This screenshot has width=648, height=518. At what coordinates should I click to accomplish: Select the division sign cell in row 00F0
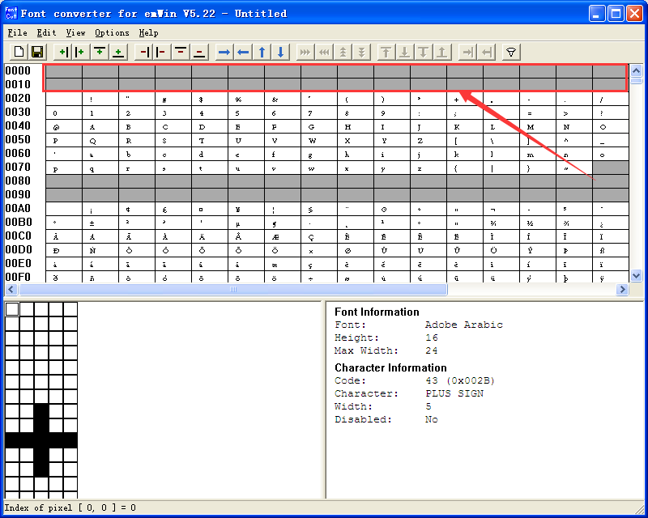click(x=319, y=277)
